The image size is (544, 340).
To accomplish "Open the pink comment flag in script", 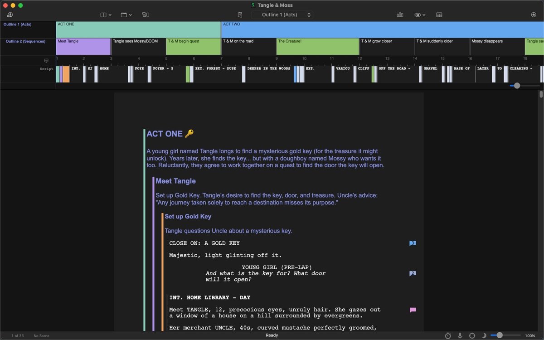I will coord(413,310).
